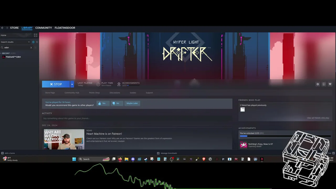Screen dimensions: 336x189
Task: Click the achievements gear icon near play time
Action: click(x=119, y=84)
